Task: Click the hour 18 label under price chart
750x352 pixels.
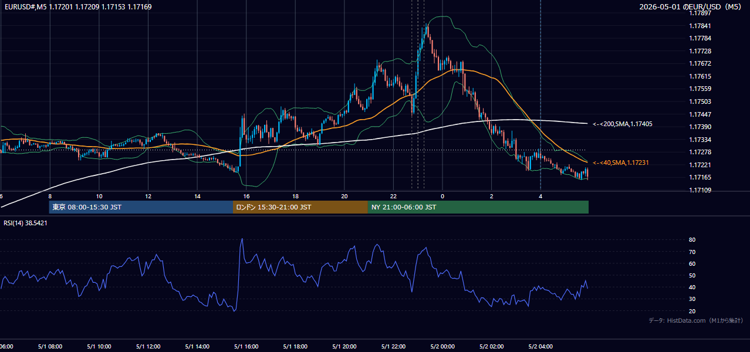Action: pyautogui.click(x=295, y=196)
